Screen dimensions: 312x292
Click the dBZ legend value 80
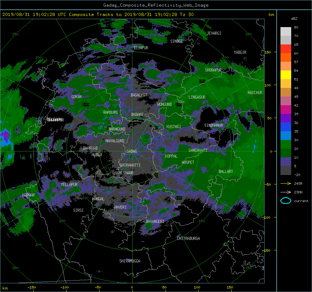[x=296, y=27]
